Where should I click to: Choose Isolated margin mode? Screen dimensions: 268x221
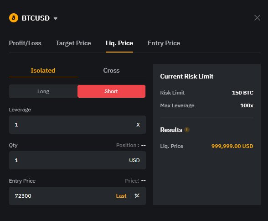43,70
